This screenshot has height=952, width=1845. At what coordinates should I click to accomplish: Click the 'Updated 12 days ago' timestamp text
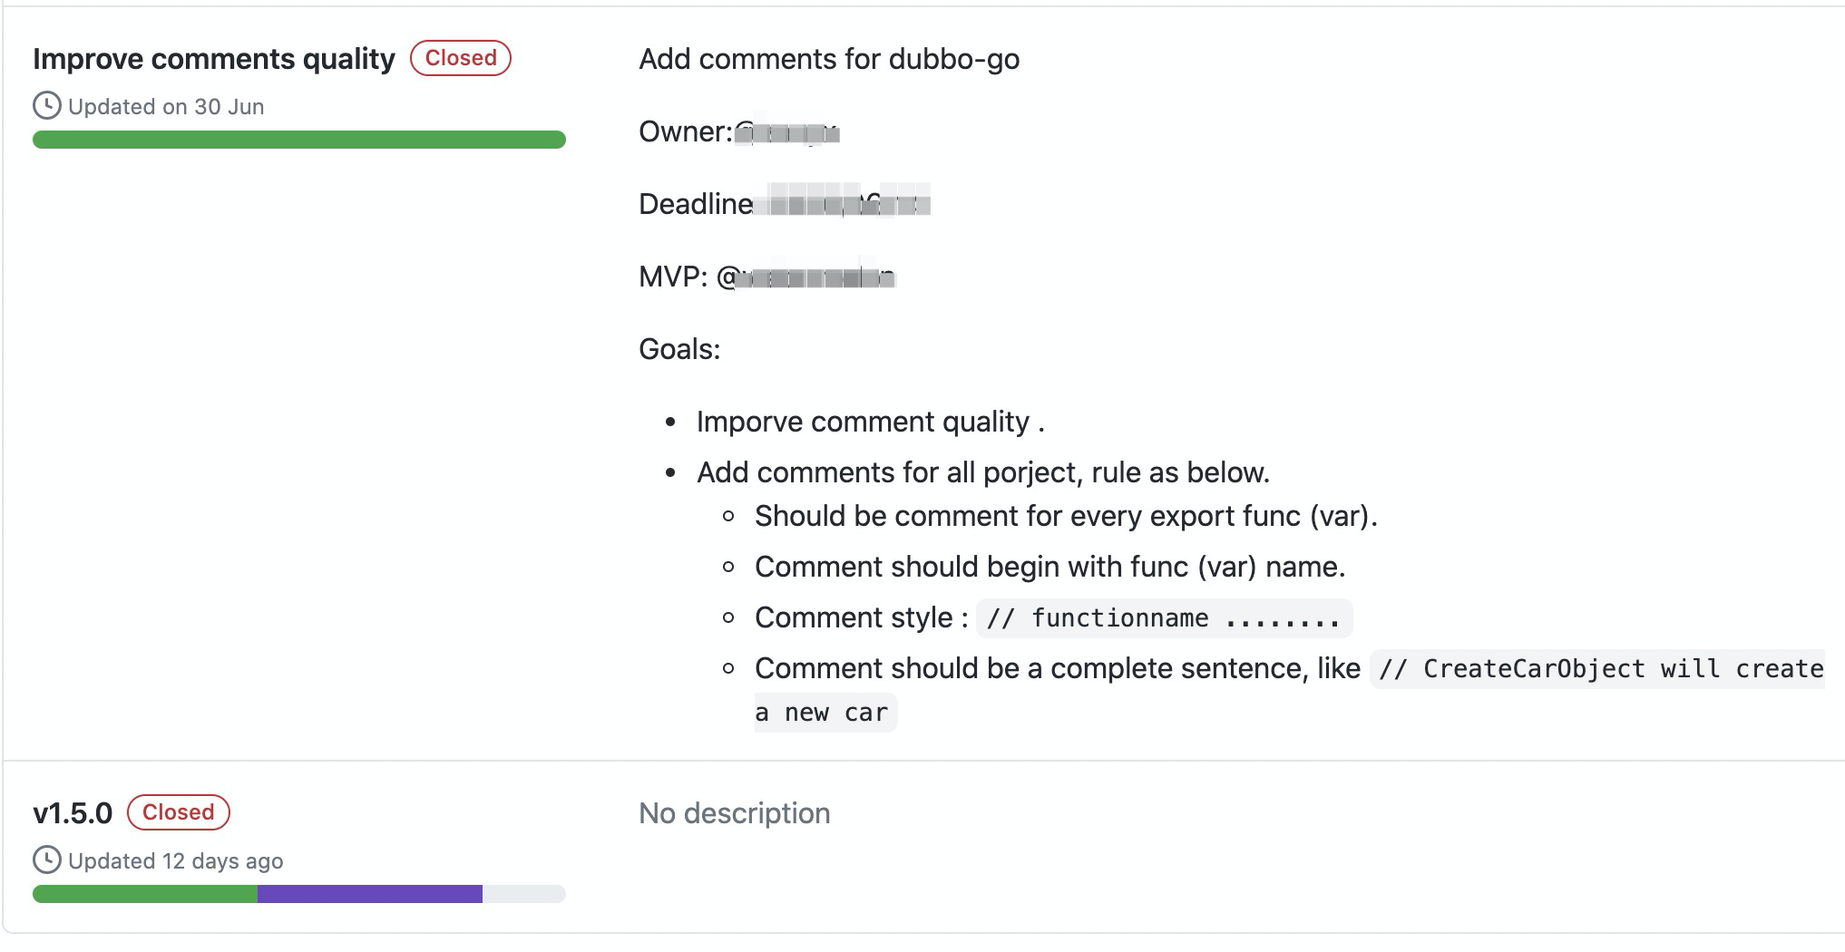click(176, 861)
